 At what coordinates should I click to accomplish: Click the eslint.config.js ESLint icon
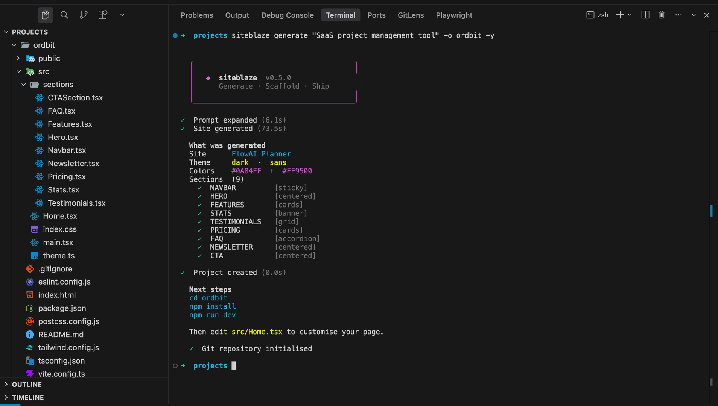pyautogui.click(x=30, y=282)
